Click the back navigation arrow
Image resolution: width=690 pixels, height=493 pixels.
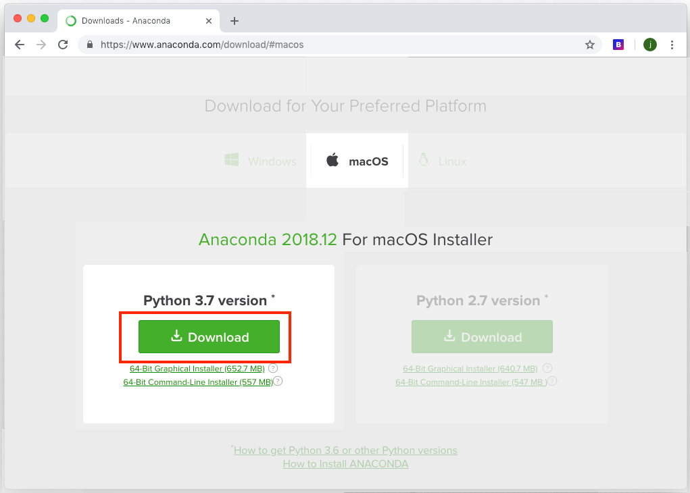20,45
